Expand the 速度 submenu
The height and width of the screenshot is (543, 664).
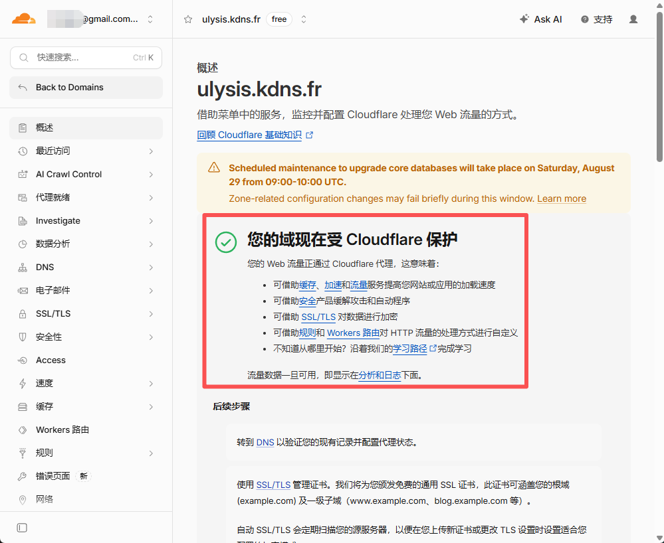151,384
